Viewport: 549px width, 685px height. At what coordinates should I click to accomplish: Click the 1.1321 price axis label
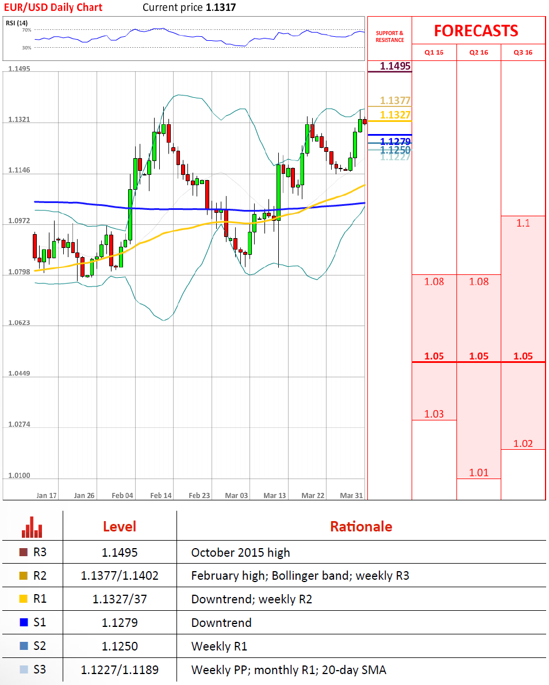pos(19,119)
